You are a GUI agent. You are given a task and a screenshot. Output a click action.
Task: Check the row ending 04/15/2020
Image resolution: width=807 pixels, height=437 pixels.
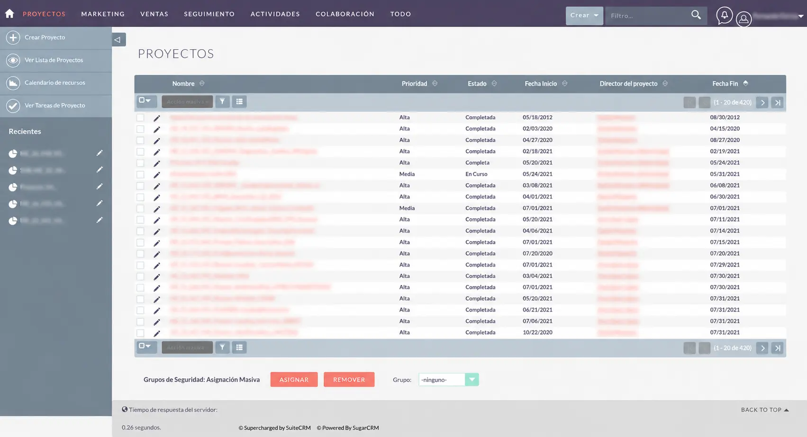pyautogui.click(x=140, y=129)
